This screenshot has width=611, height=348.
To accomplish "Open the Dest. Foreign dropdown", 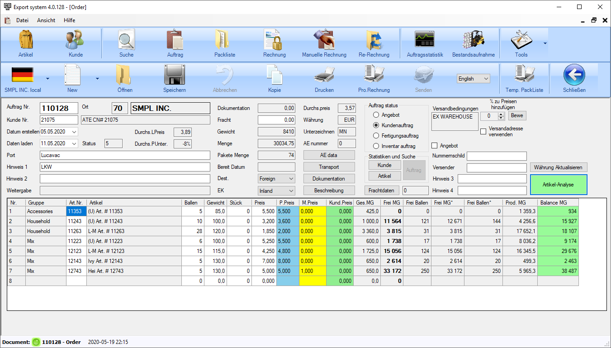I will pyautogui.click(x=276, y=179).
